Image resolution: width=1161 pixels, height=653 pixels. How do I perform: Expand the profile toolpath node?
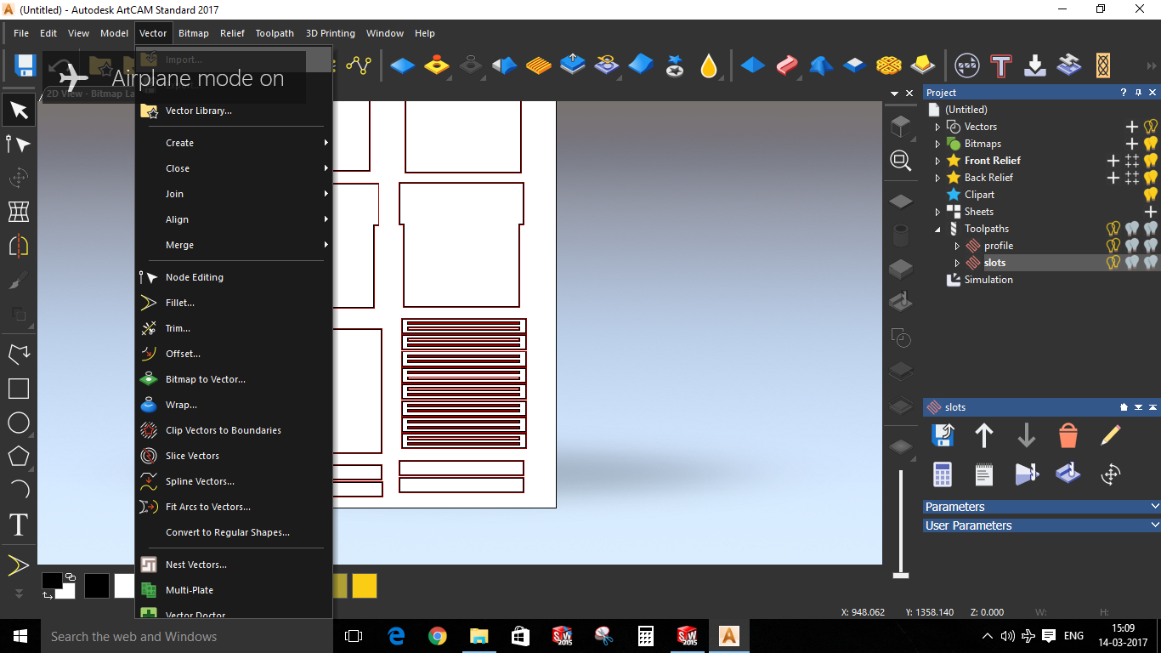[x=957, y=246]
